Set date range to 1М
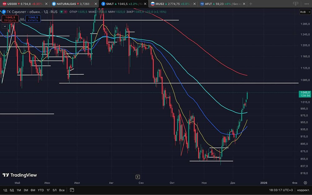 (x=19, y=190)
